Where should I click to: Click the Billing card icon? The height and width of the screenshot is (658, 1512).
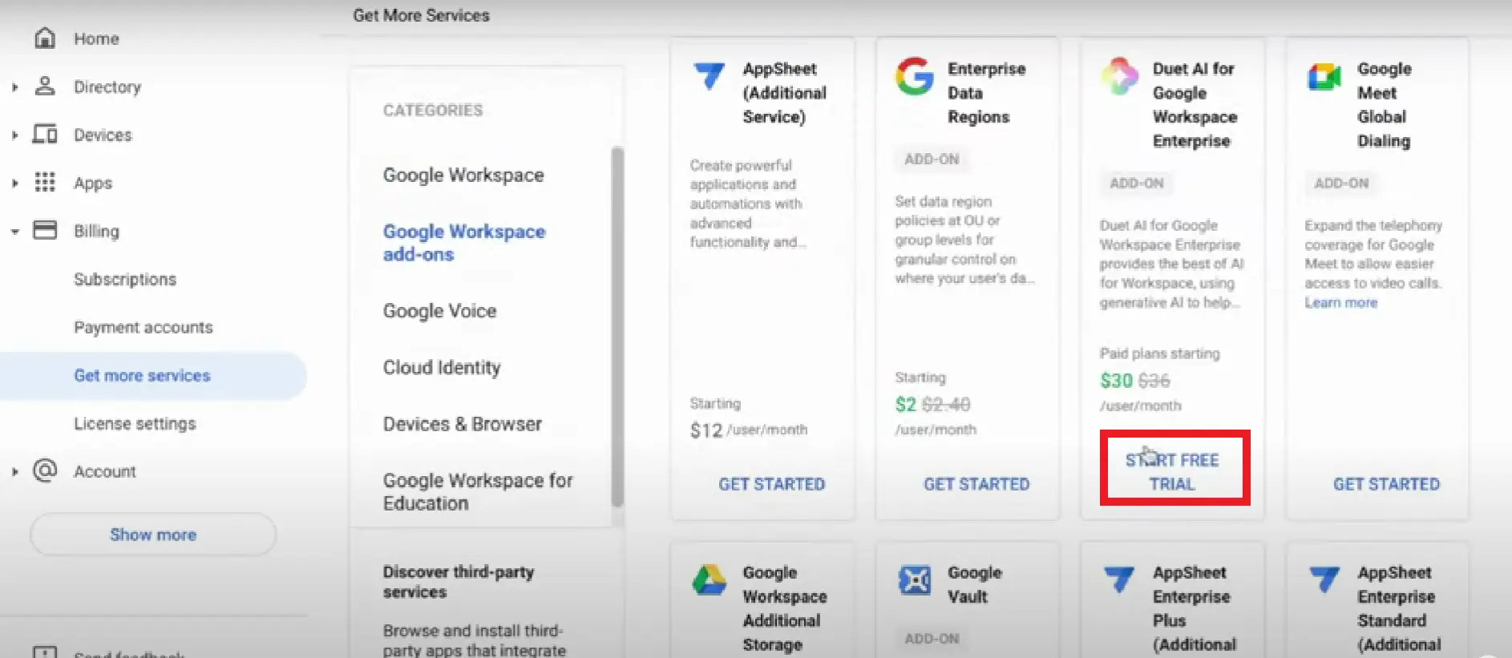[x=45, y=230]
